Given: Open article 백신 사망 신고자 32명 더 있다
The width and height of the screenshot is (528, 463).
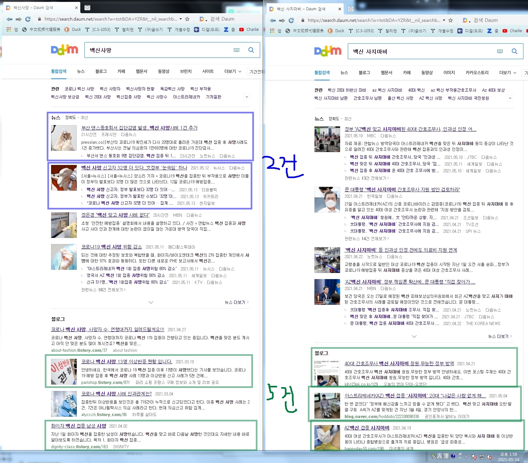Looking at the screenshot, I should point(134,168).
